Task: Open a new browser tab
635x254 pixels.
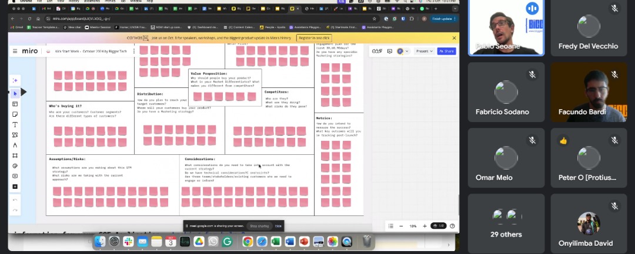Action: pos(436,8)
